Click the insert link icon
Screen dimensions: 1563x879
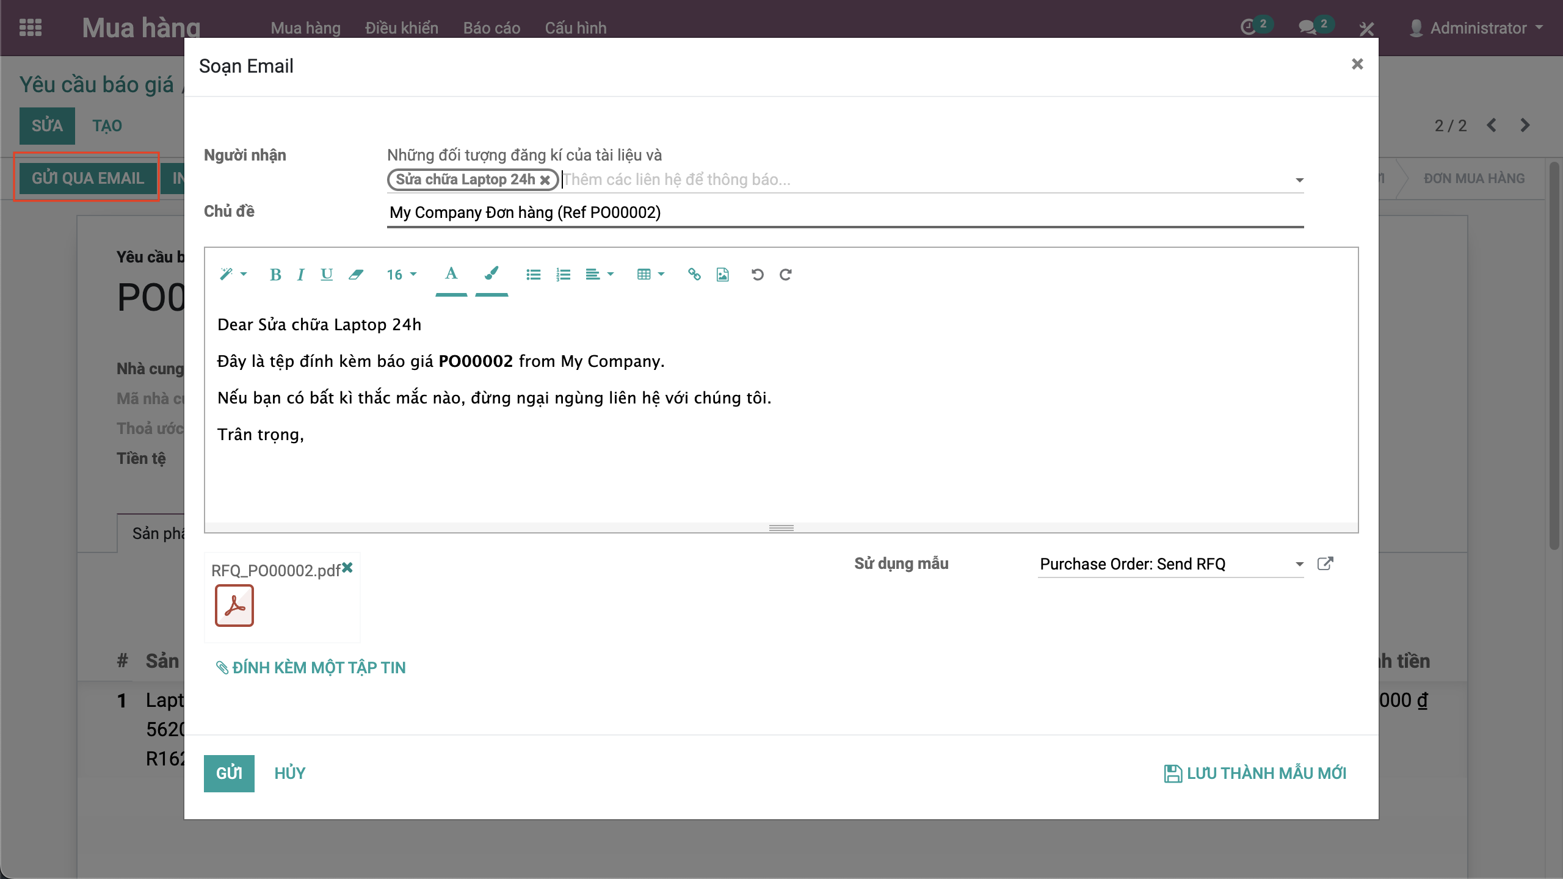coord(694,275)
